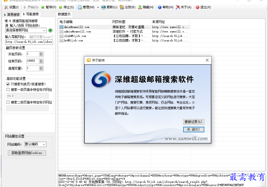Screen dimensions: 268x187
Task: Stop the search with 停止(S)
Action: tap(66, 7)
